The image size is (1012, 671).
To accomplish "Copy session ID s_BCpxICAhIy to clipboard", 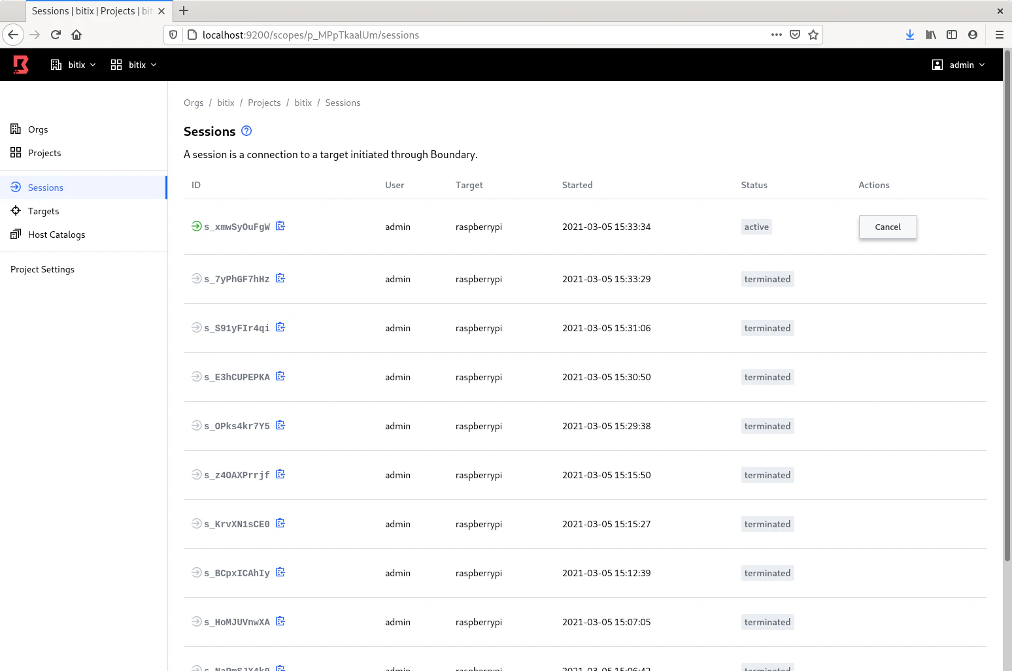I will pyautogui.click(x=280, y=572).
